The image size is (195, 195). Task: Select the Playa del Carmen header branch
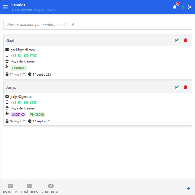click(x=45, y=10)
